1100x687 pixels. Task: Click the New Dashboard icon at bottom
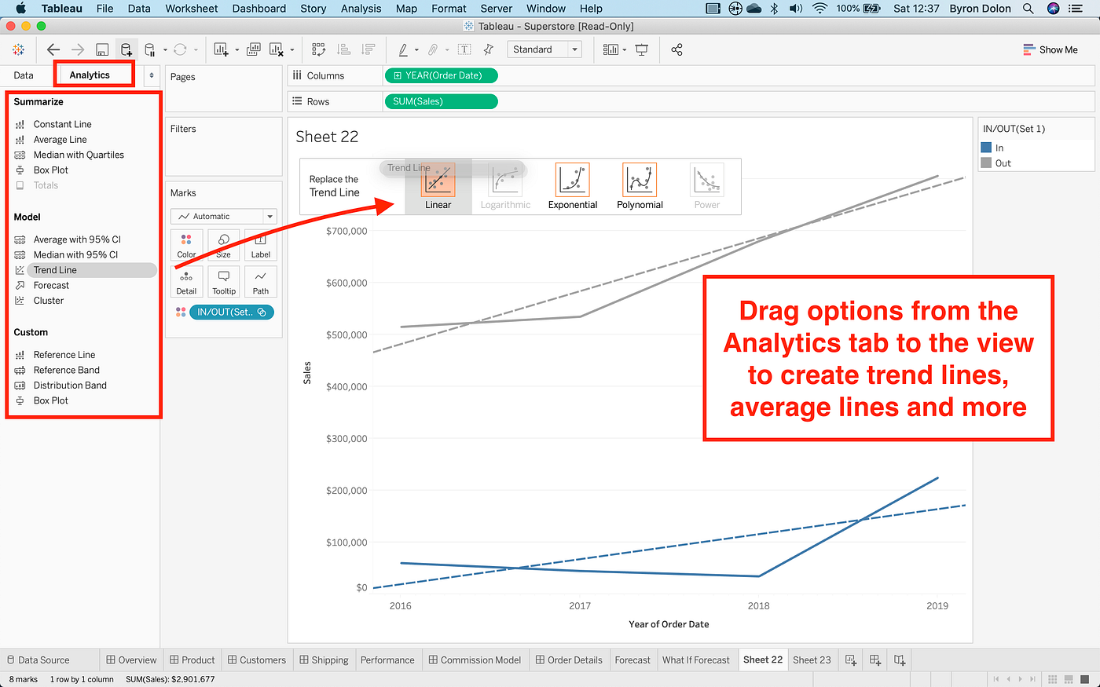point(875,660)
